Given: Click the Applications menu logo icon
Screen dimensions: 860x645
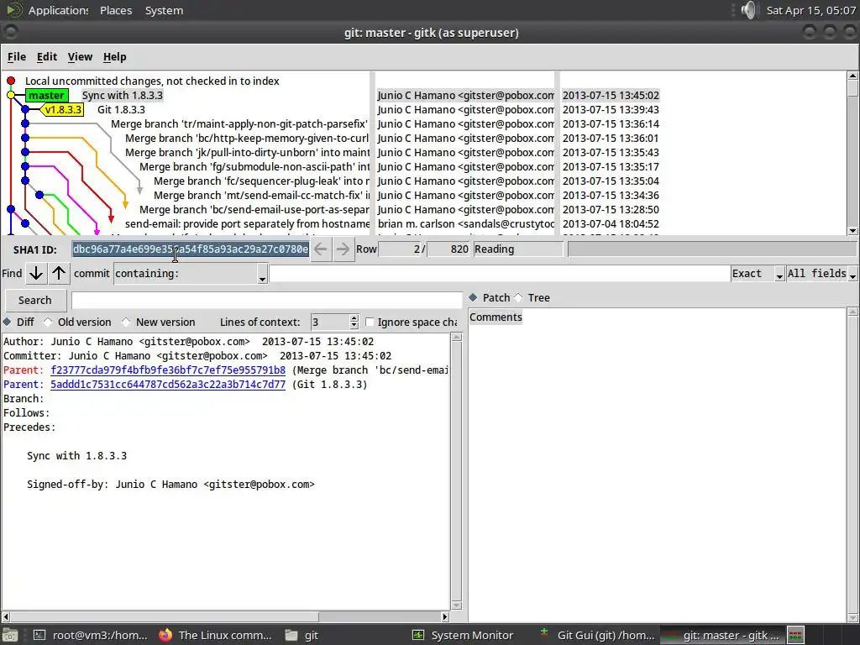Looking at the screenshot, I should 13,10.
